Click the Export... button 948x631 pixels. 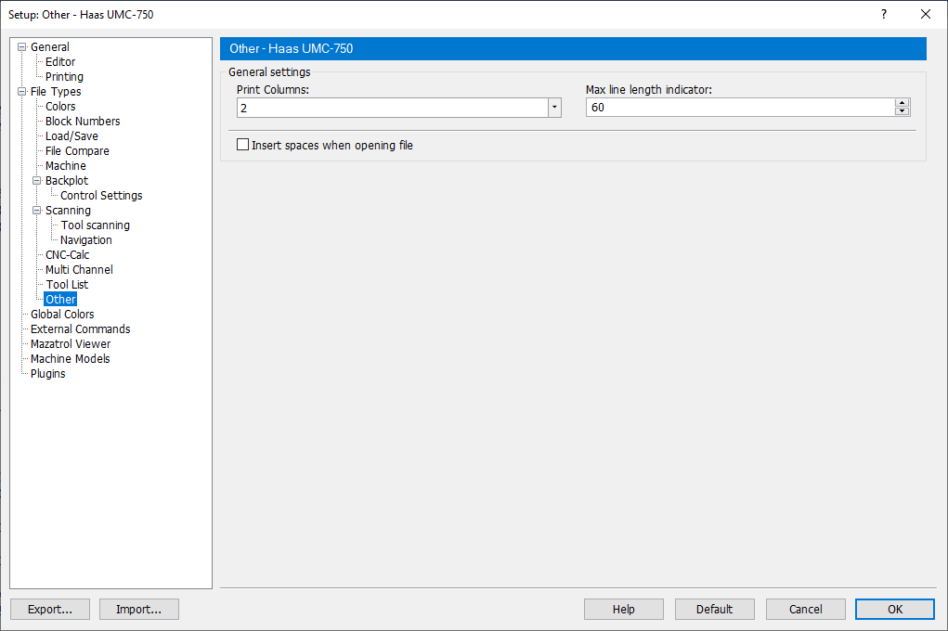point(50,610)
